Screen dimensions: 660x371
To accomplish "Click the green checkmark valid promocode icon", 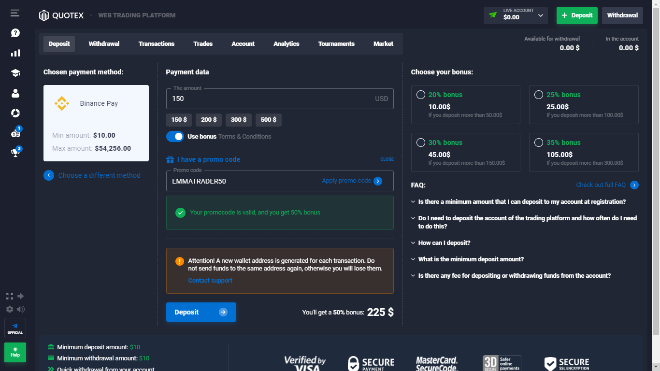I will [180, 213].
